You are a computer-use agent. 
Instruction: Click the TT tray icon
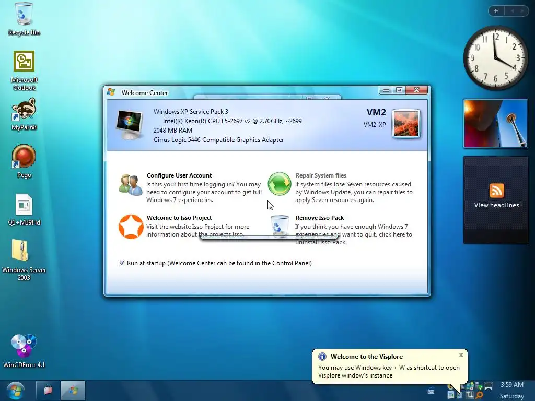(470, 395)
